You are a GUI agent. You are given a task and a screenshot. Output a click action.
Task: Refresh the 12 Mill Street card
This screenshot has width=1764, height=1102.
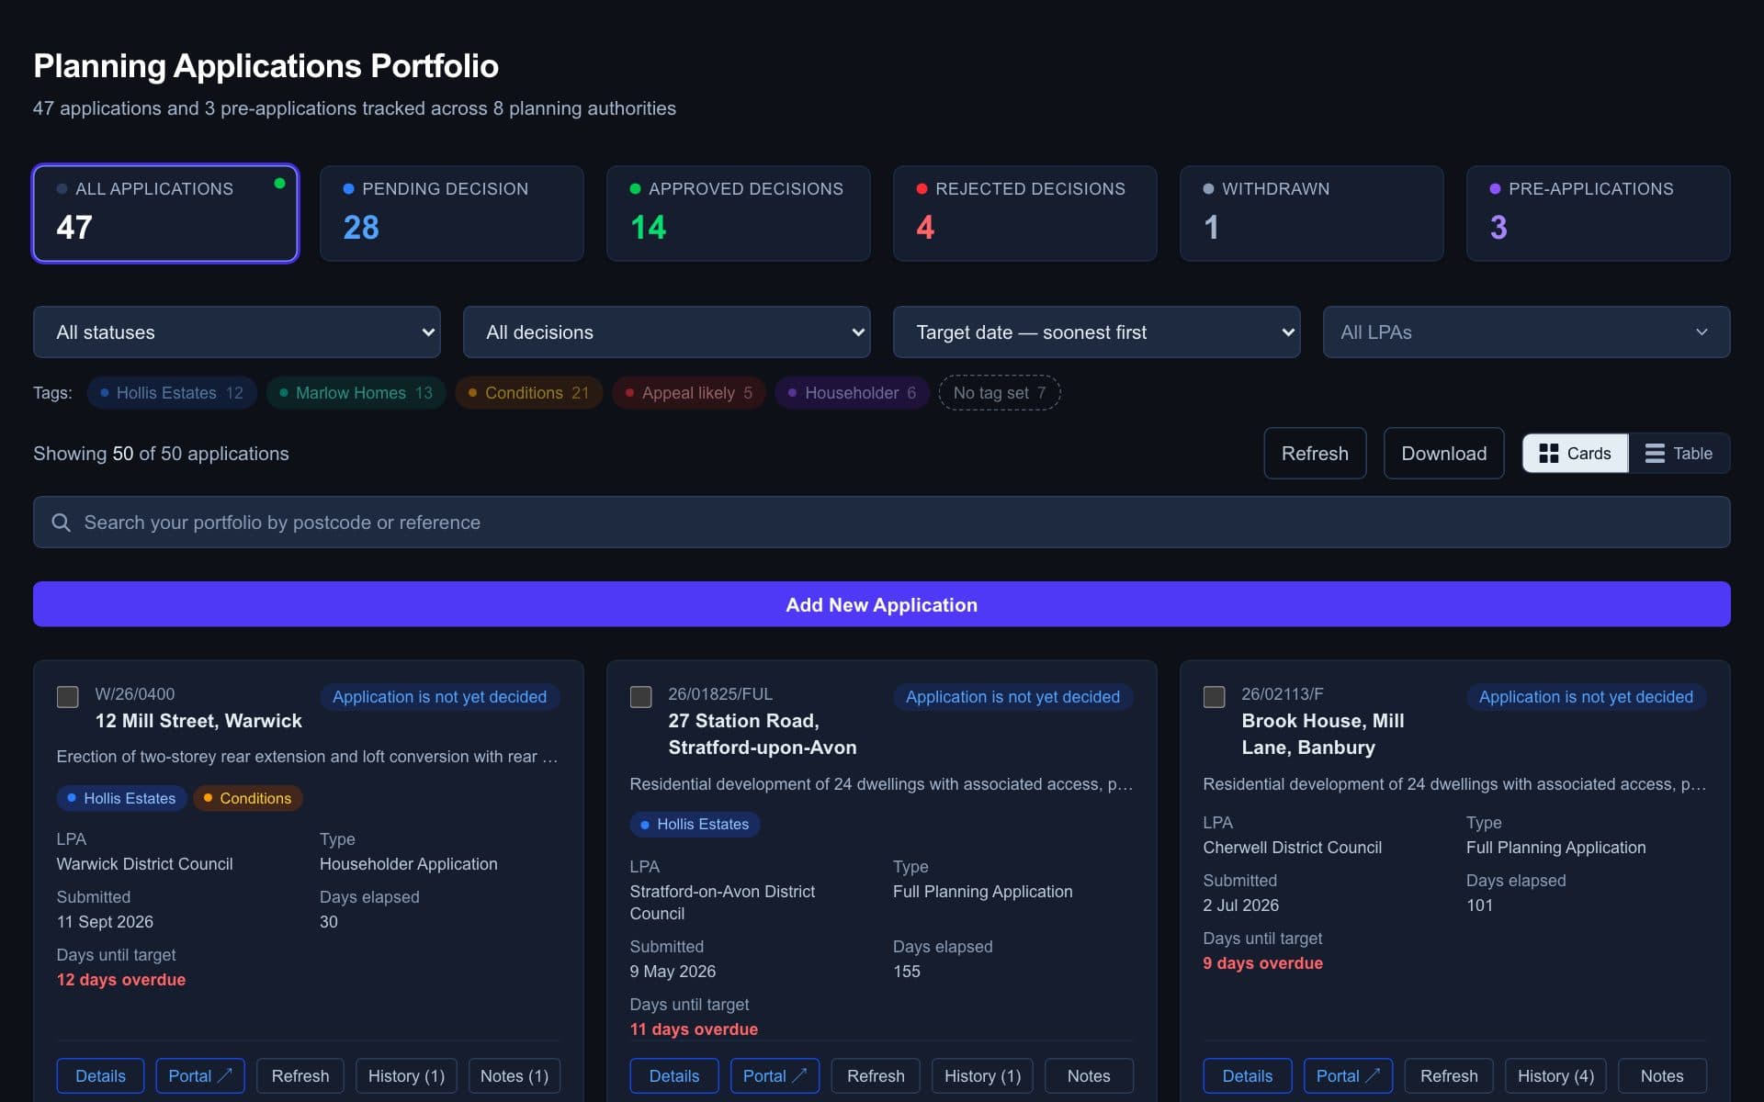coord(300,1076)
